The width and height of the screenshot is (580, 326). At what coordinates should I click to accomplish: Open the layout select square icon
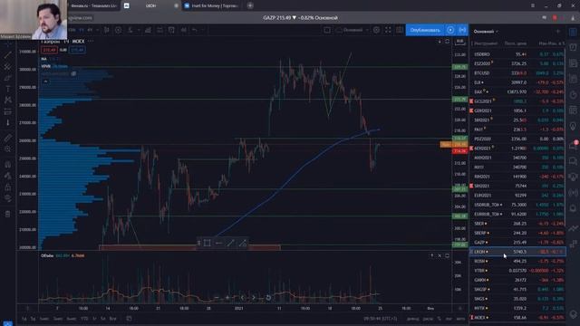(x=327, y=30)
